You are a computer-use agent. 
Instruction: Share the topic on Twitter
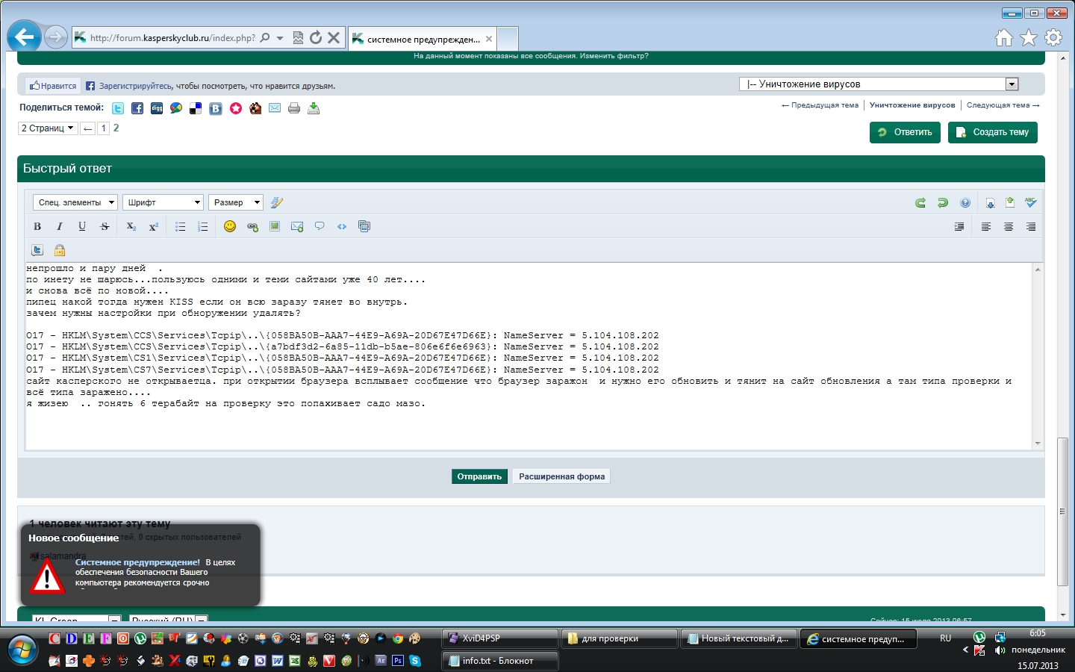[118, 108]
